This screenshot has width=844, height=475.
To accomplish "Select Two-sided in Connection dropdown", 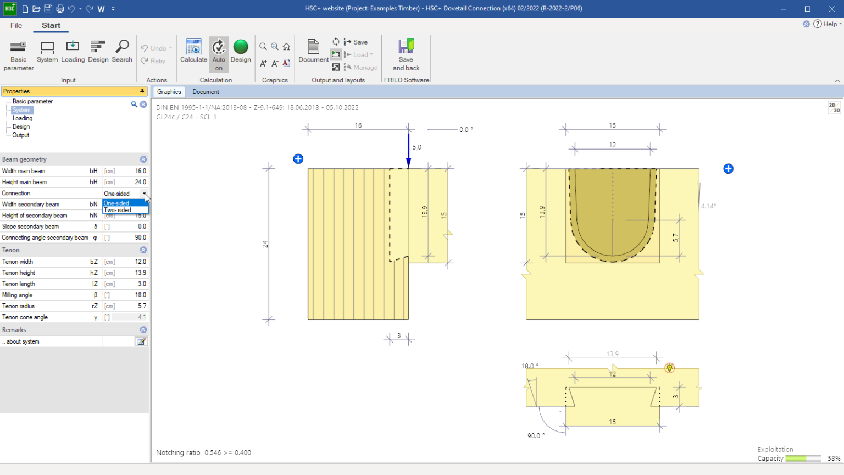I will [118, 210].
